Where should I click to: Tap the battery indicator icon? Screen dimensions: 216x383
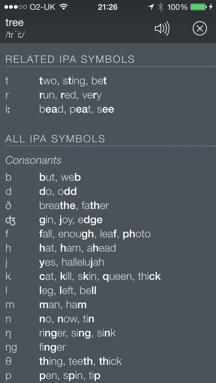pos(198,7)
